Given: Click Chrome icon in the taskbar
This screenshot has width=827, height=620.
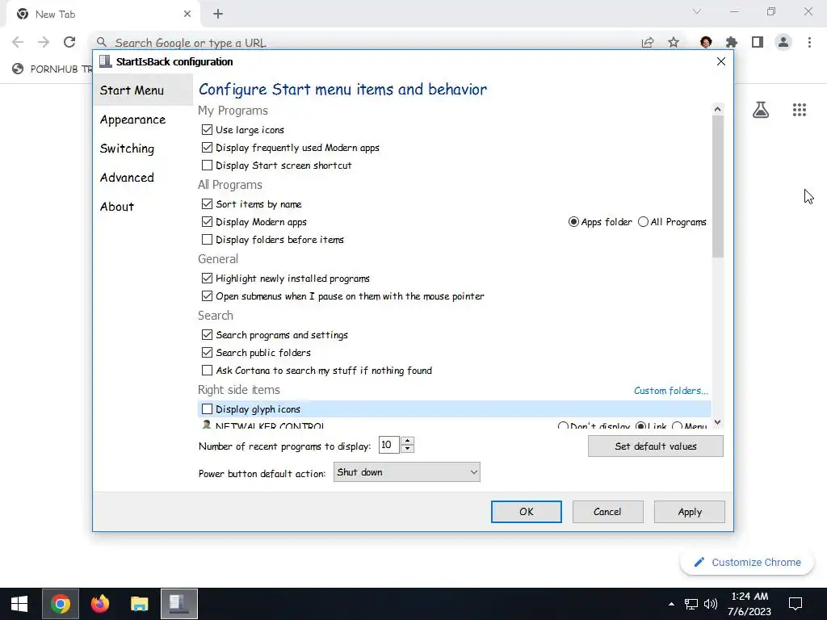Looking at the screenshot, I should coord(61,604).
